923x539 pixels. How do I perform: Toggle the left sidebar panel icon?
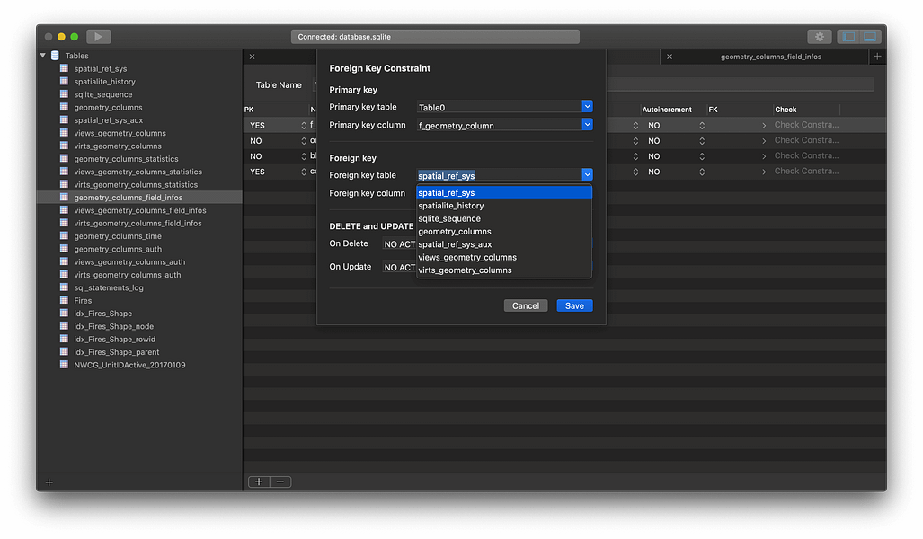tap(848, 37)
